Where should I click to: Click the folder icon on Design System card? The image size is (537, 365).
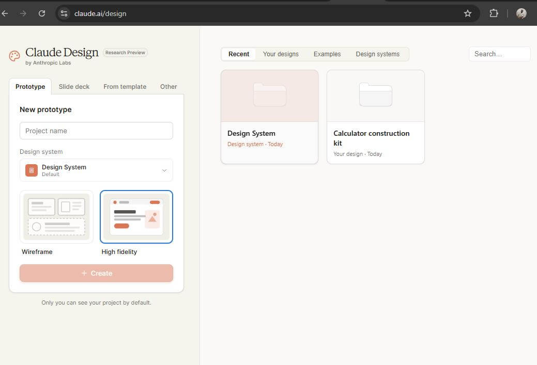coord(269,94)
